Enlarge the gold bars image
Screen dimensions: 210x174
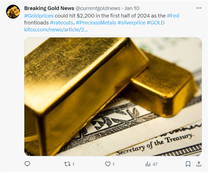click(113, 97)
